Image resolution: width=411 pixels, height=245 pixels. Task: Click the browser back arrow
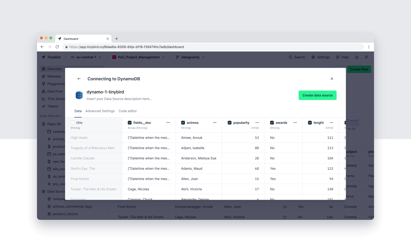coord(42,47)
